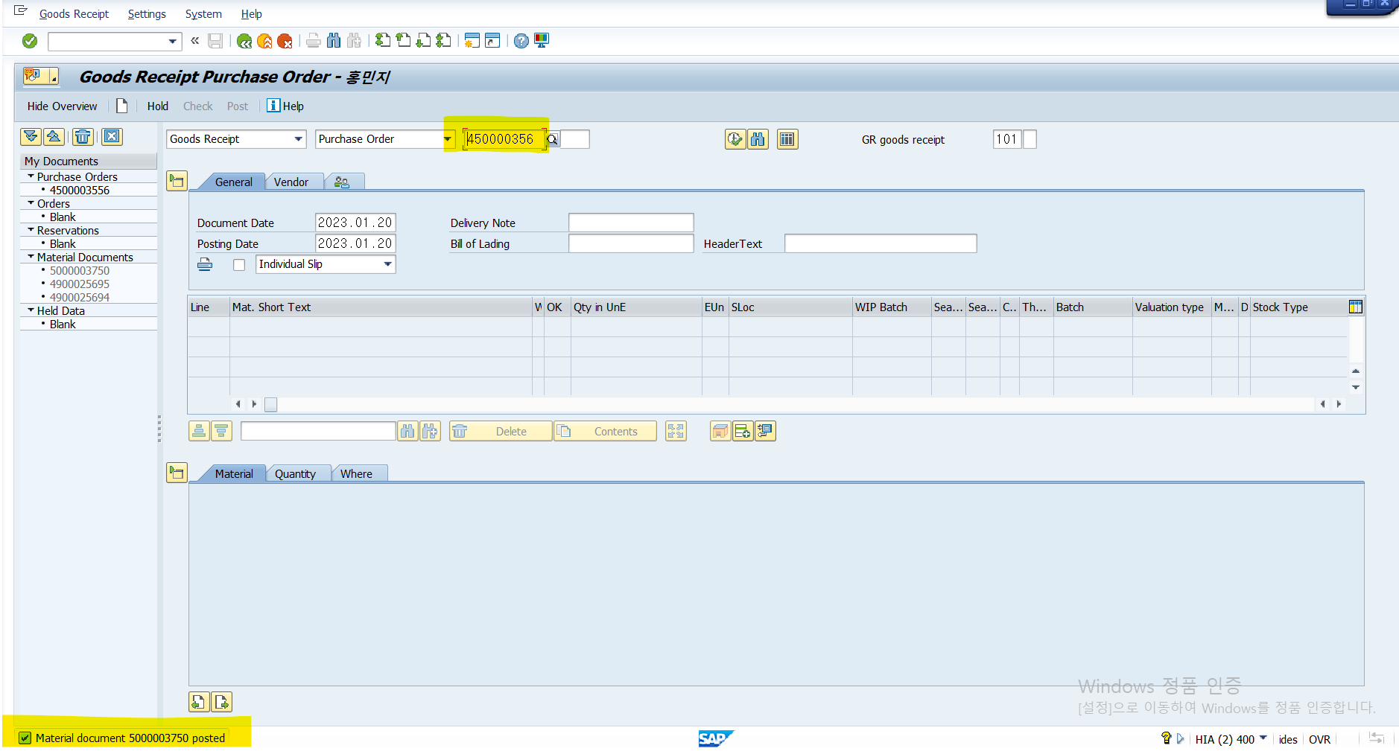Screen dimensions: 1399x754
Task: Click the Save disk icon in toolbar
Action: [x=215, y=41]
